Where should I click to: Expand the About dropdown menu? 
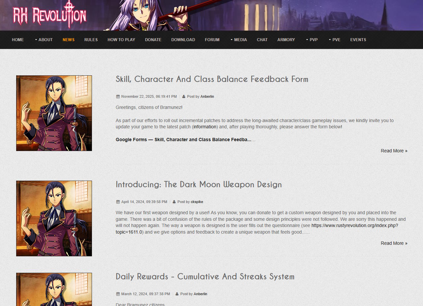pyautogui.click(x=44, y=40)
